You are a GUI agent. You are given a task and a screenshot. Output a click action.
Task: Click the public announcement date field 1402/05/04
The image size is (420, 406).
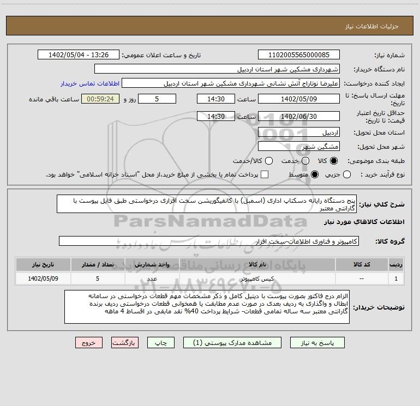tap(79, 54)
